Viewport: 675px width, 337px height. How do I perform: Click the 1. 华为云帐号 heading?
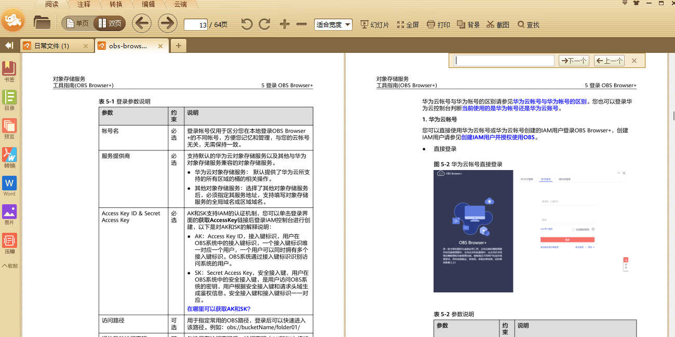(439, 119)
